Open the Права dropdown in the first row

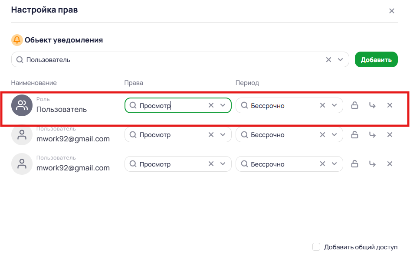point(223,105)
